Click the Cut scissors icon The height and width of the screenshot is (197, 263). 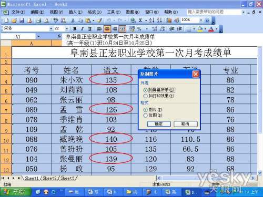(73, 20)
